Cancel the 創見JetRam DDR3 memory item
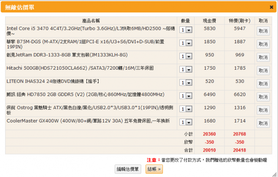Viewport: 278px width, 177px height. coord(263,57)
